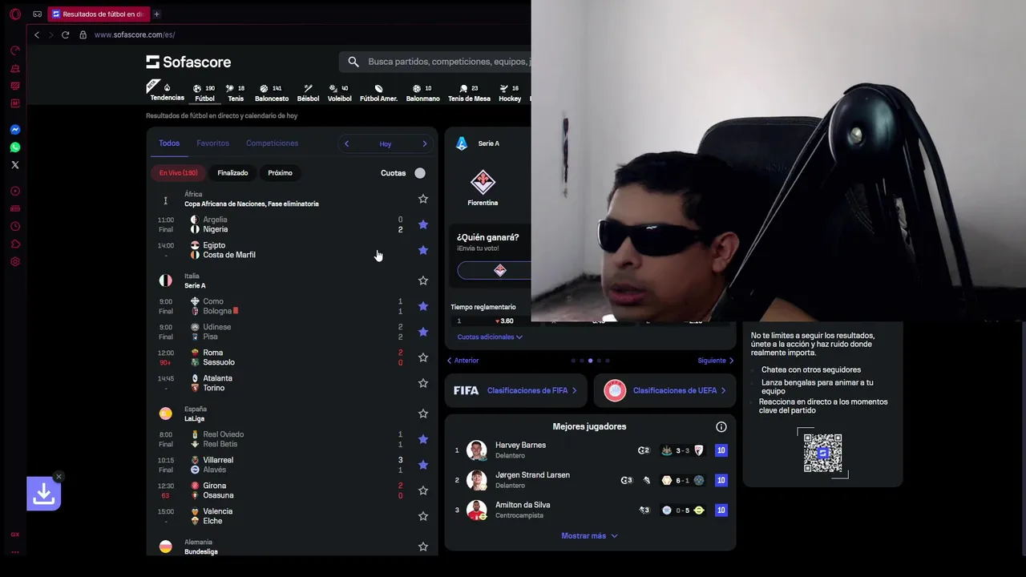
Task: Unfavorite the Villarreal vs Alavés match
Action: click(423, 465)
